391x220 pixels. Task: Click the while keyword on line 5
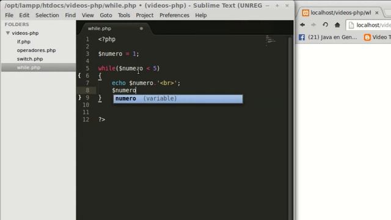click(x=107, y=68)
